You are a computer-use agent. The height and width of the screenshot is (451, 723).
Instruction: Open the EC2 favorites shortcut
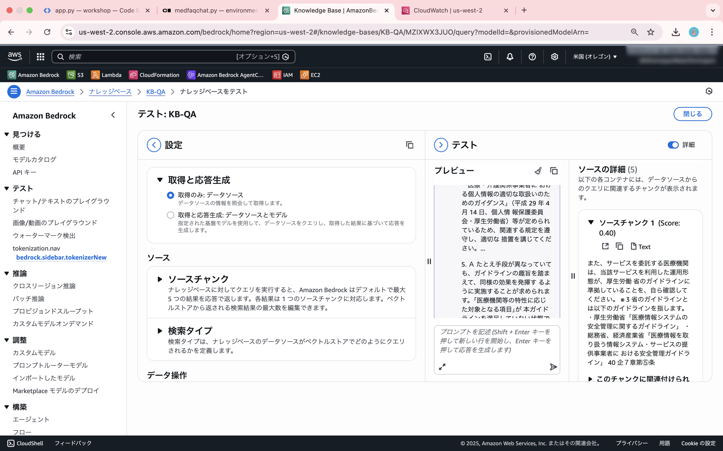click(310, 75)
